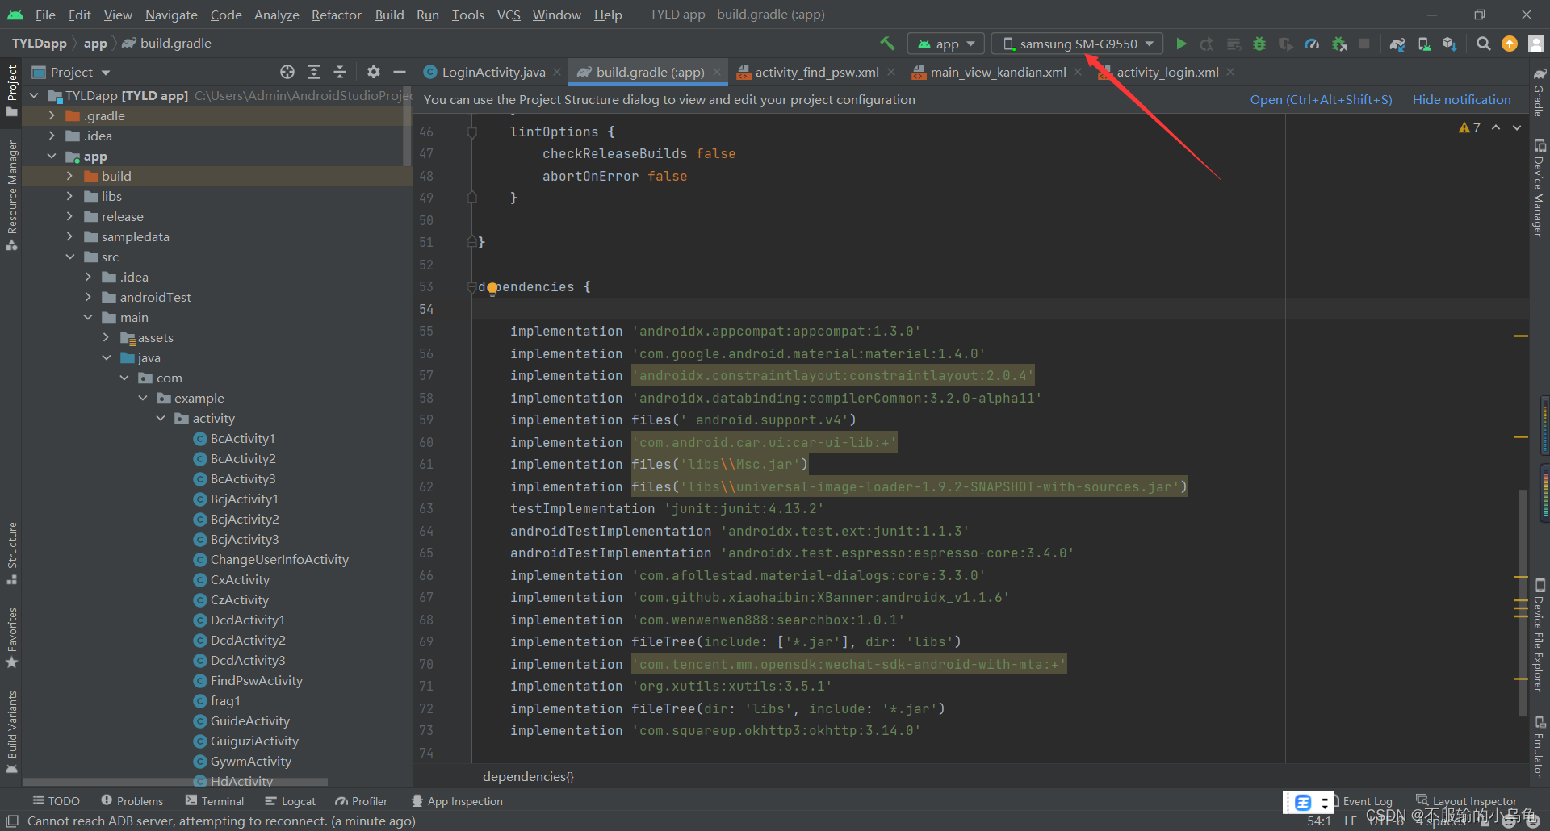The image size is (1550, 831).
Task: Click the editor vertical scrollbar
Action: point(1523,601)
